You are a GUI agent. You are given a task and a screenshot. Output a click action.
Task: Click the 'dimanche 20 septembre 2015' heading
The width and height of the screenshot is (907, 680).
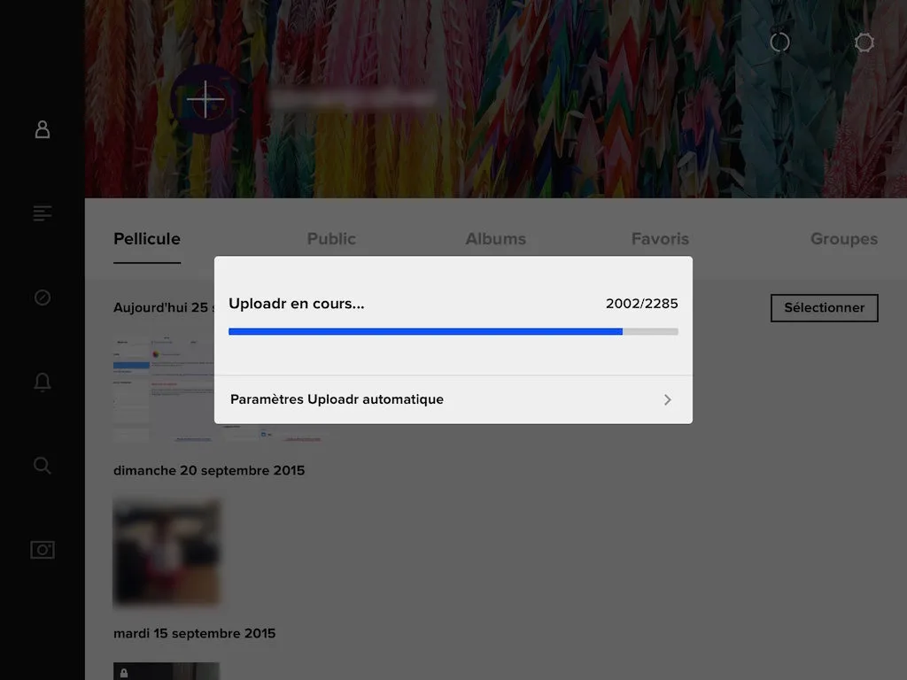click(209, 471)
